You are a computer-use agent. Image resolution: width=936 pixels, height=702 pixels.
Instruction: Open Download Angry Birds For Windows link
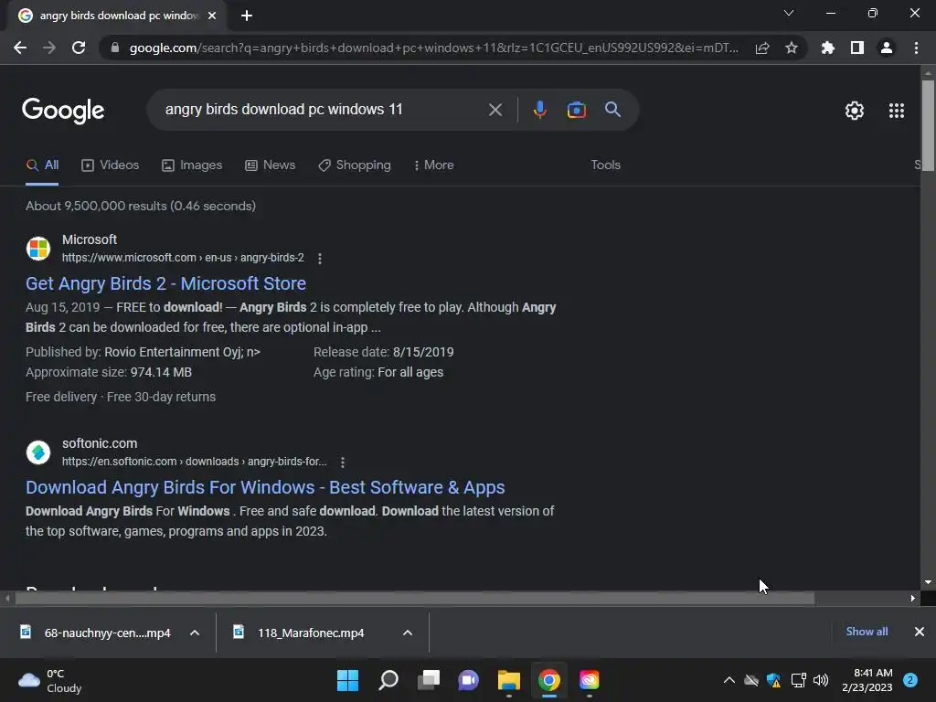pyautogui.click(x=265, y=488)
